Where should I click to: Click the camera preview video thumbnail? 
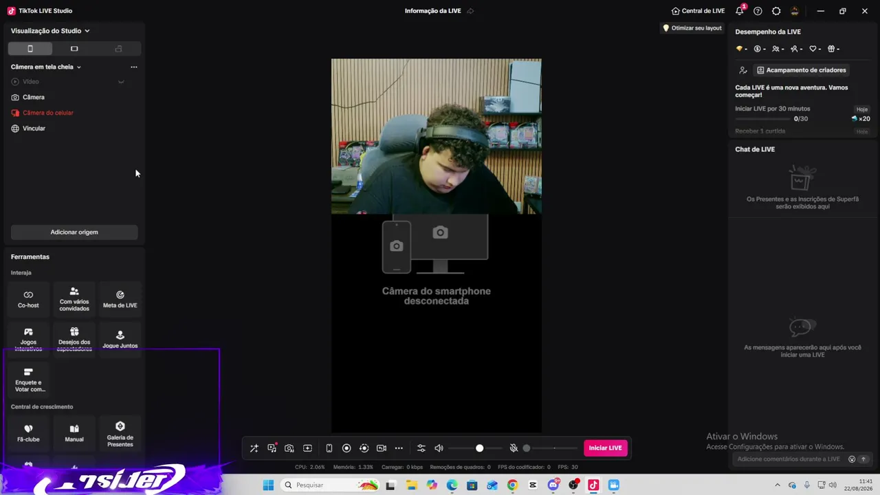click(437, 136)
